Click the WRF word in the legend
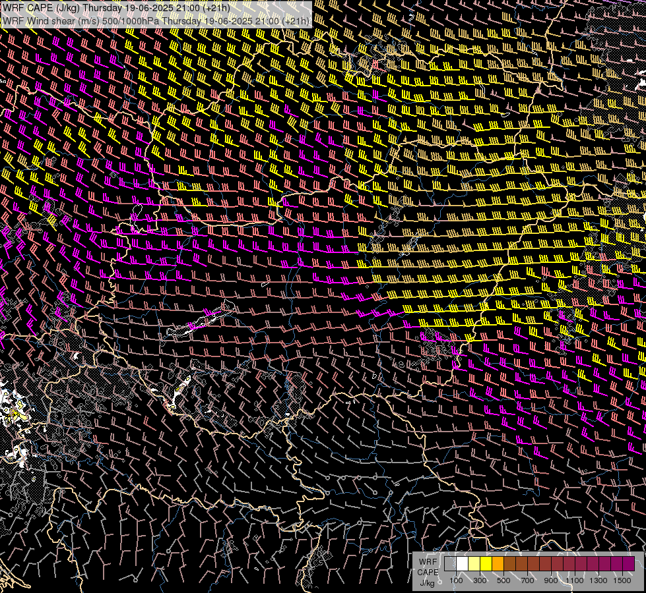This screenshot has width=646, height=593. tap(428, 562)
